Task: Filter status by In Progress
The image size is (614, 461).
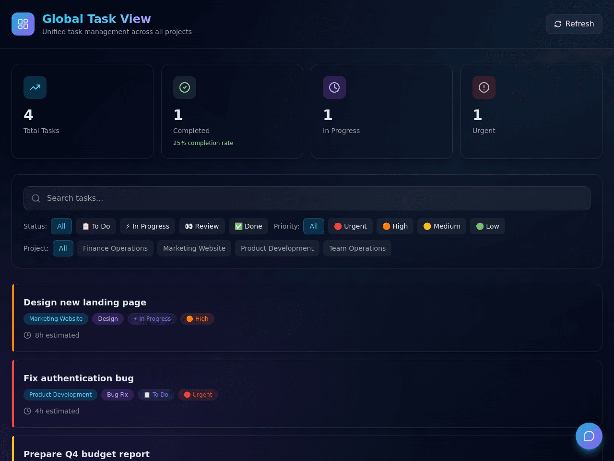Action: 147,226
